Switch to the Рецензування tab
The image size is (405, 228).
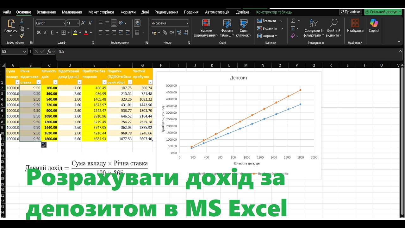[166, 12]
